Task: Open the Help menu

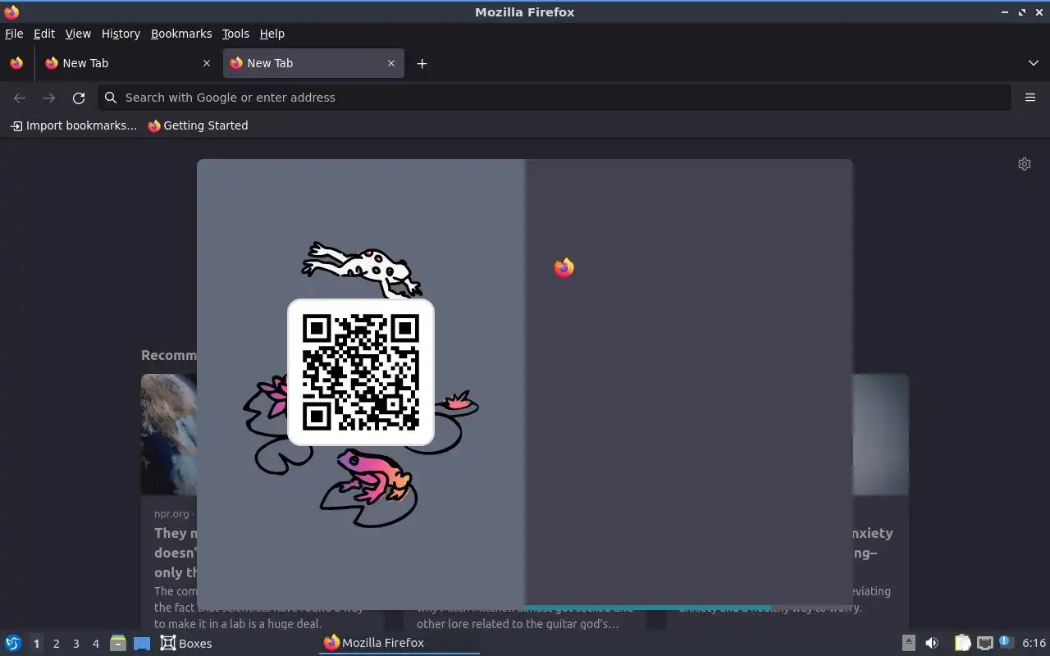Action: [272, 34]
